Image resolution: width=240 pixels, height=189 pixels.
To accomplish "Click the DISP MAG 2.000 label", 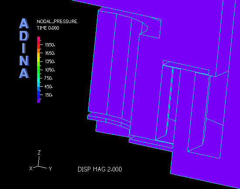I will point(100,169).
